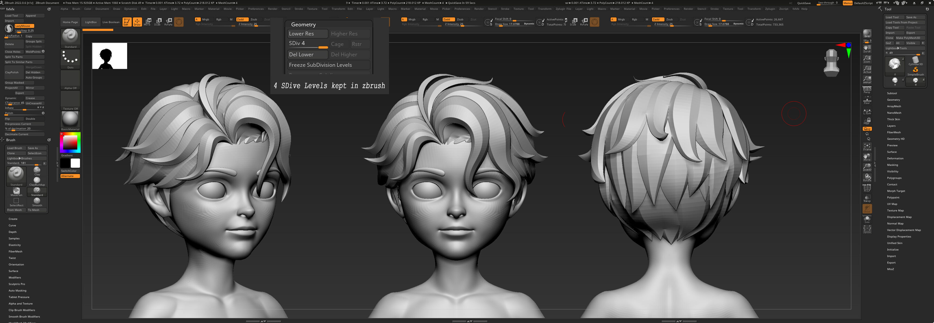Click Zoom3D icon
Viewport: 934px width, 323px height.
(x=867, y=167)
